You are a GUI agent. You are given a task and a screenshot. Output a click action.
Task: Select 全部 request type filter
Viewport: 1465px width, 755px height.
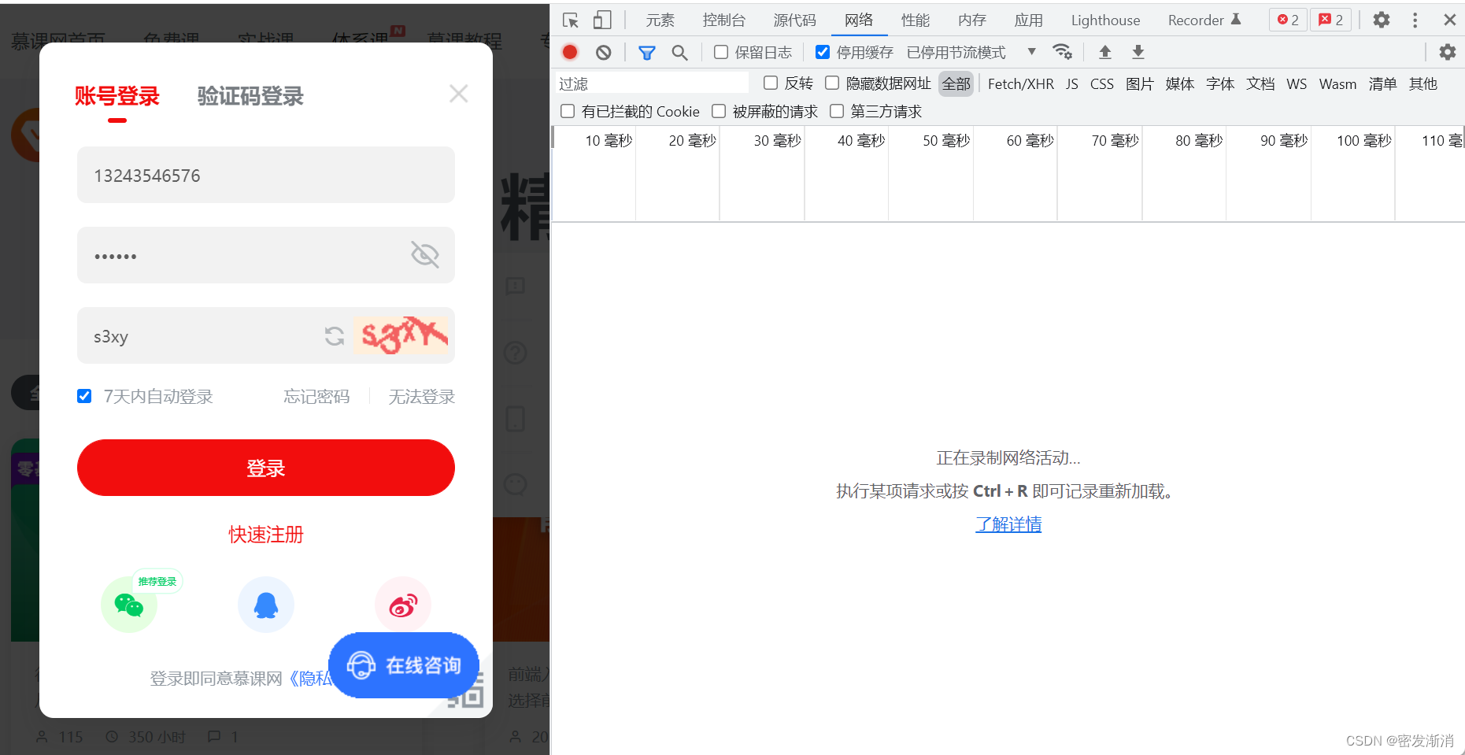pos(956,83)
